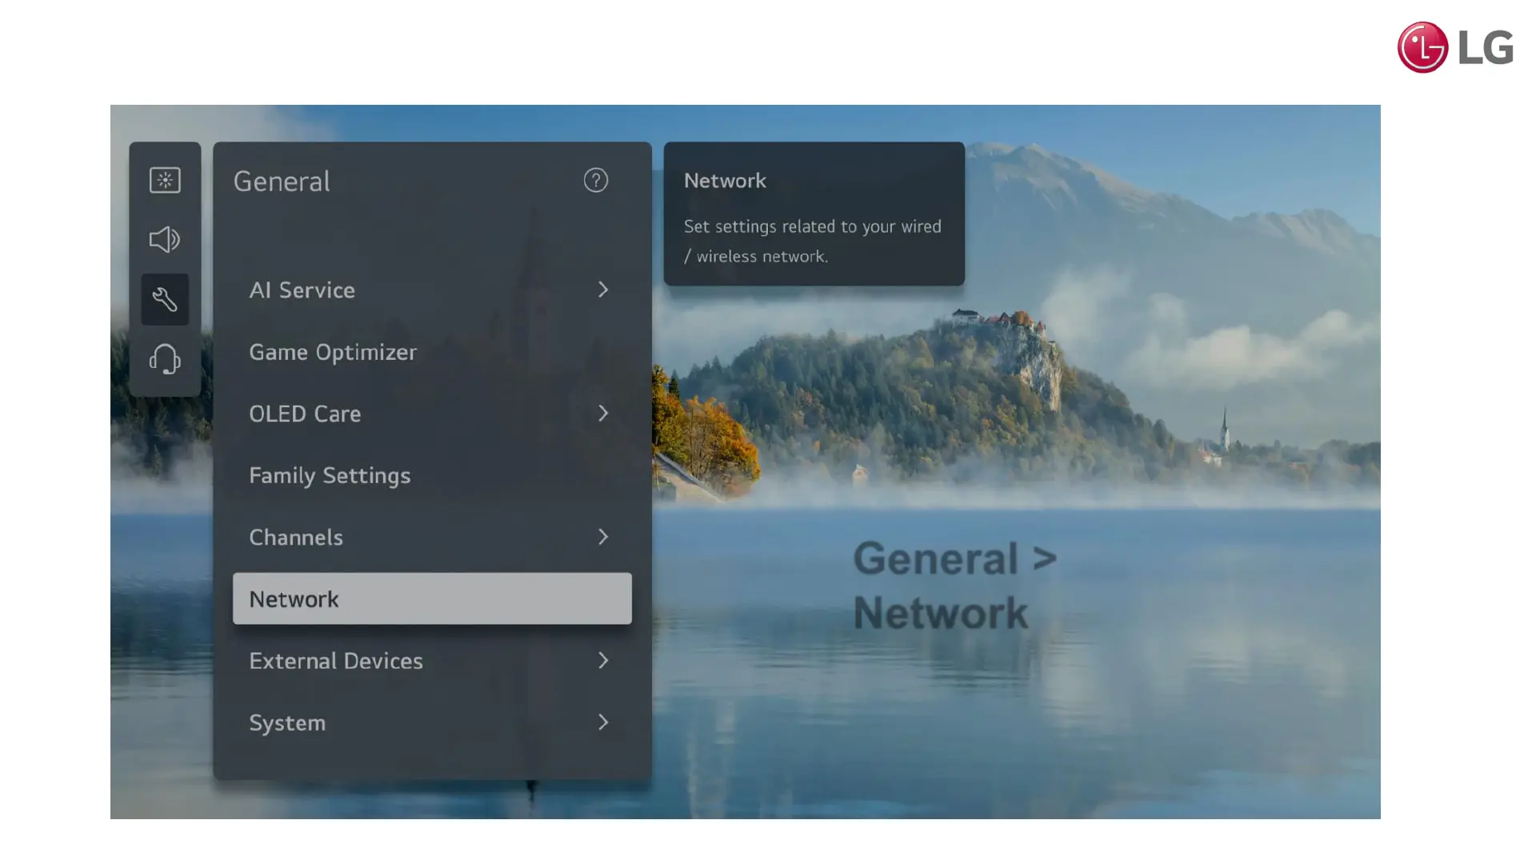Screen dimensions: 1536x864
Task: Expand the AI Service chevron arrow
Action: click(603, 290)
